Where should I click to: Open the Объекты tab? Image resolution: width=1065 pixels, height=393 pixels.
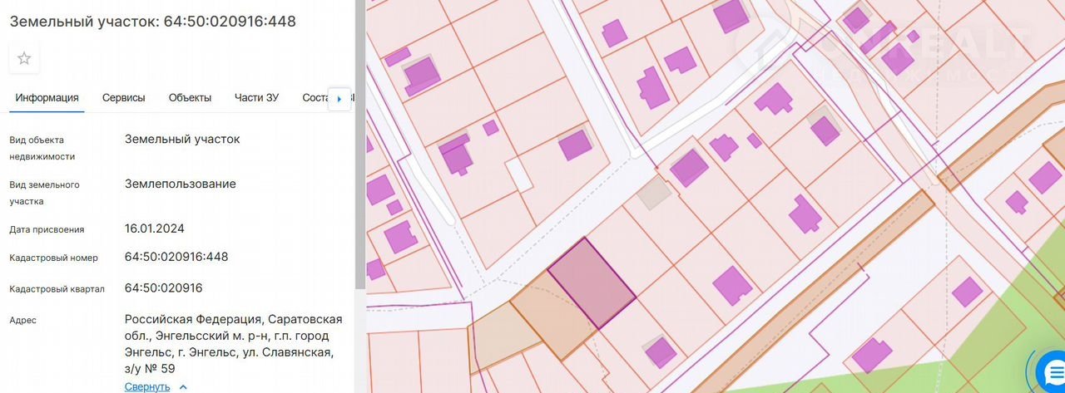[190, 98]
